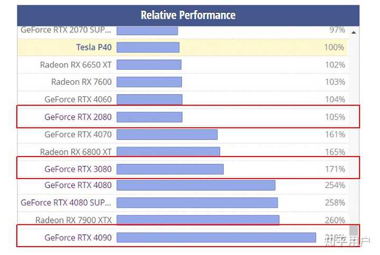Select the Tesla P40 row label
The image size is (380, 255).
94,47
